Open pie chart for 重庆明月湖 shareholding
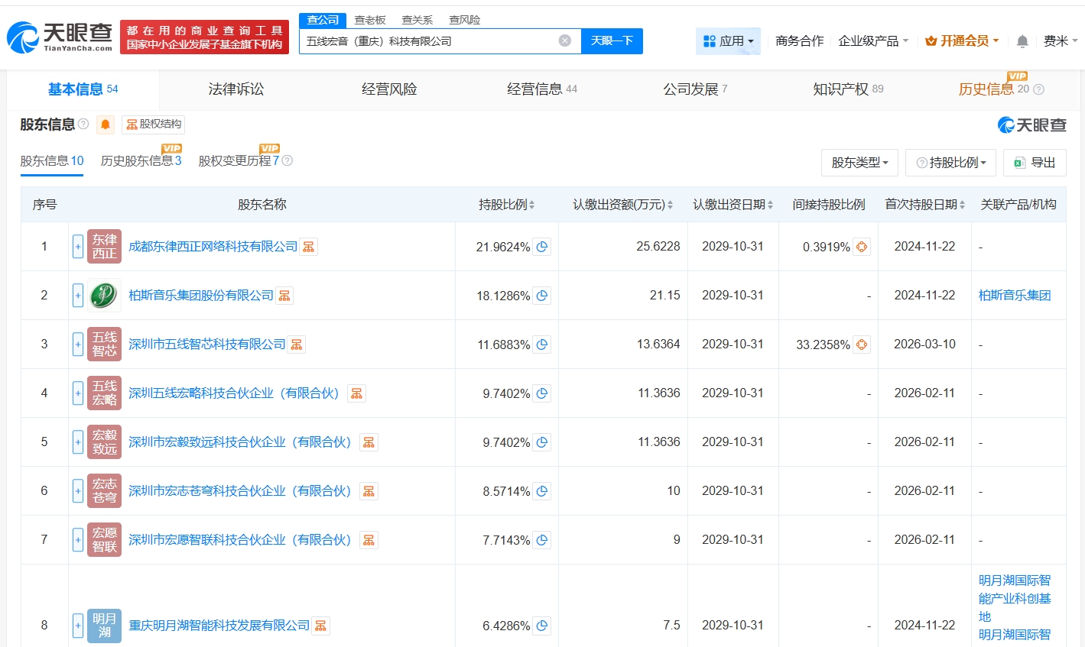Viewport: 1085px width, 647px height. click(542, 626)
